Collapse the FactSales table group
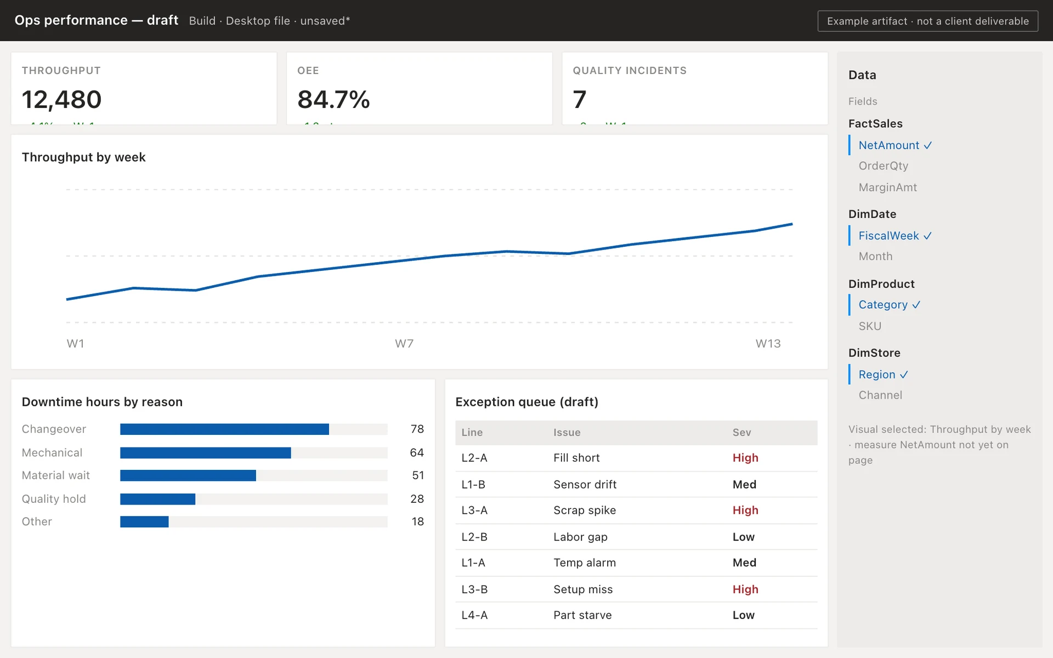The width and height of the screenshot is (1053, 658). 875,124
